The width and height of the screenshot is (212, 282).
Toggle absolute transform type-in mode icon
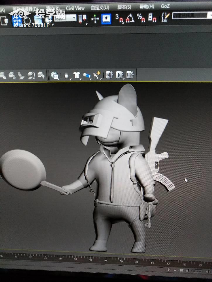pos(182,270)
